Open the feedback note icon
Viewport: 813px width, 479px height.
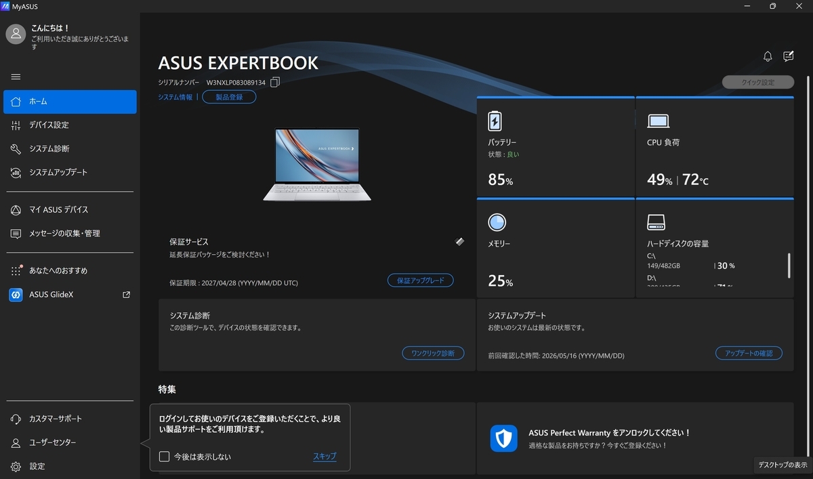click(x=788, y=56)
